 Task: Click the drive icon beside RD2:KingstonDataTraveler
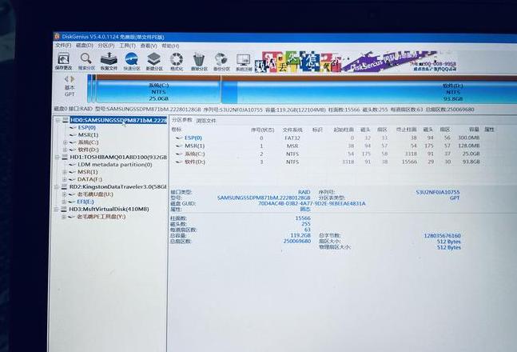(x=64, y=187)
